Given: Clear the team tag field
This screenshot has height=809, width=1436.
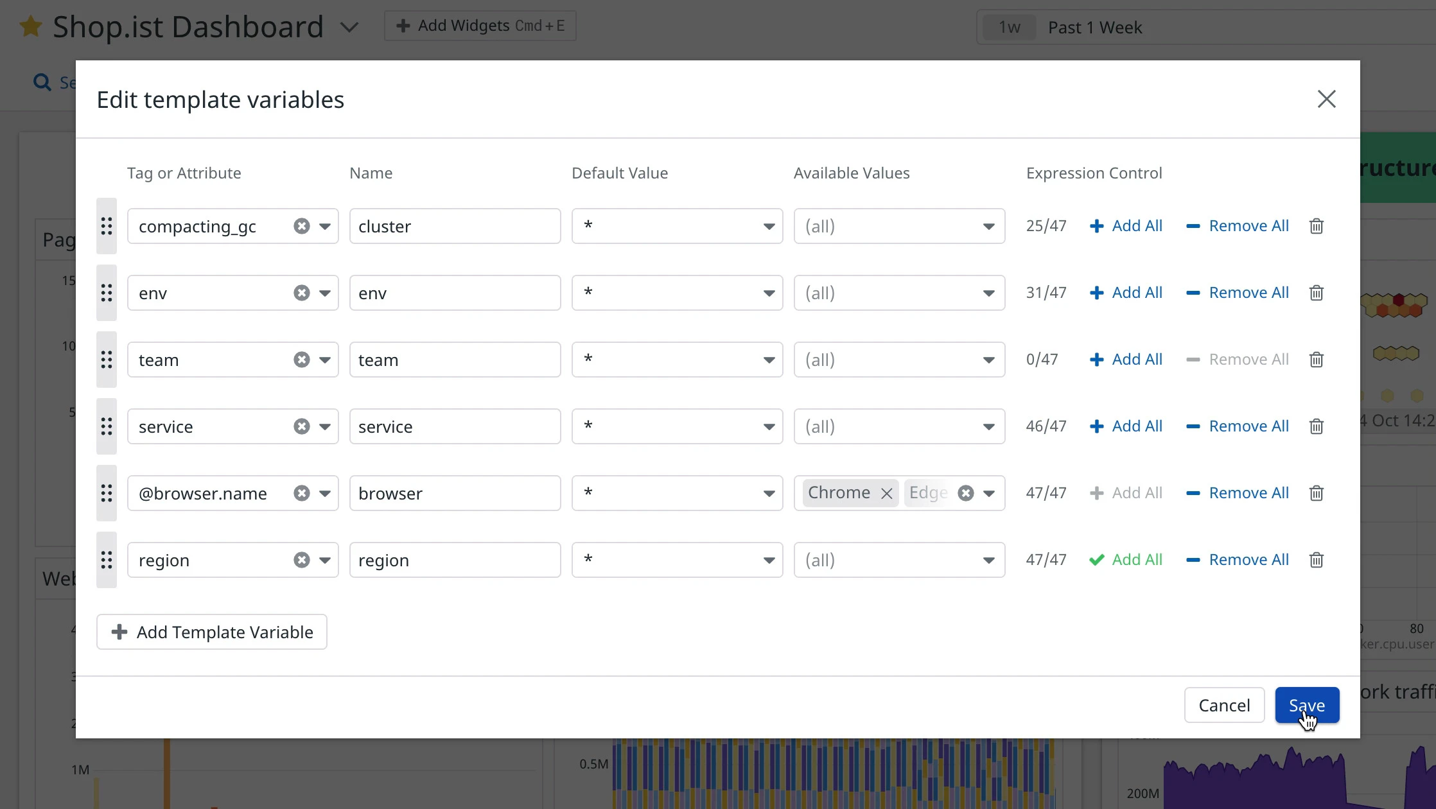Looking at the screenshot, I should [x=301, y=360].
